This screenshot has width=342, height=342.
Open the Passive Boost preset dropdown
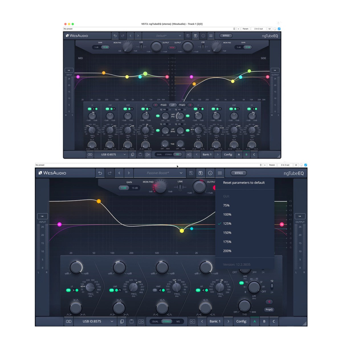160,173
